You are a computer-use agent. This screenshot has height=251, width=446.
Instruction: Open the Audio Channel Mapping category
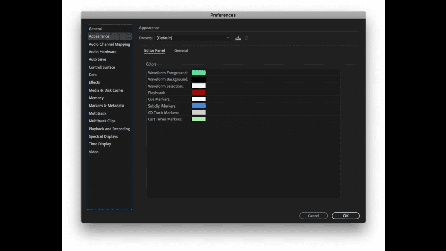(109, 44)
